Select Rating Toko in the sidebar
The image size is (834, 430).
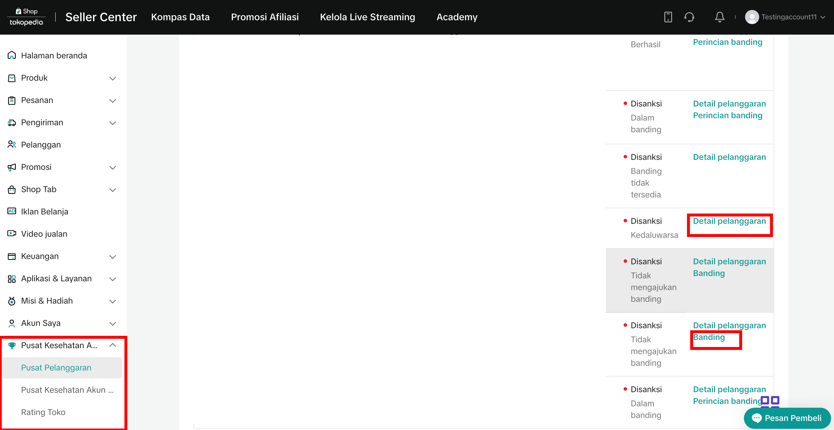click(x=43, y=412)
